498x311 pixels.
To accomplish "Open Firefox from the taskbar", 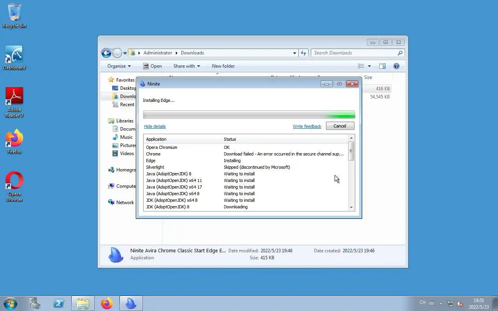I will coord(107,303).
